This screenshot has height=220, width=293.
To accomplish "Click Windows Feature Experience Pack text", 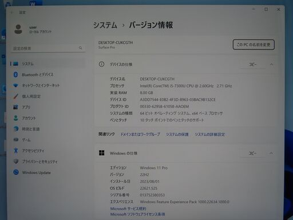I will click(x=184, y=202).
